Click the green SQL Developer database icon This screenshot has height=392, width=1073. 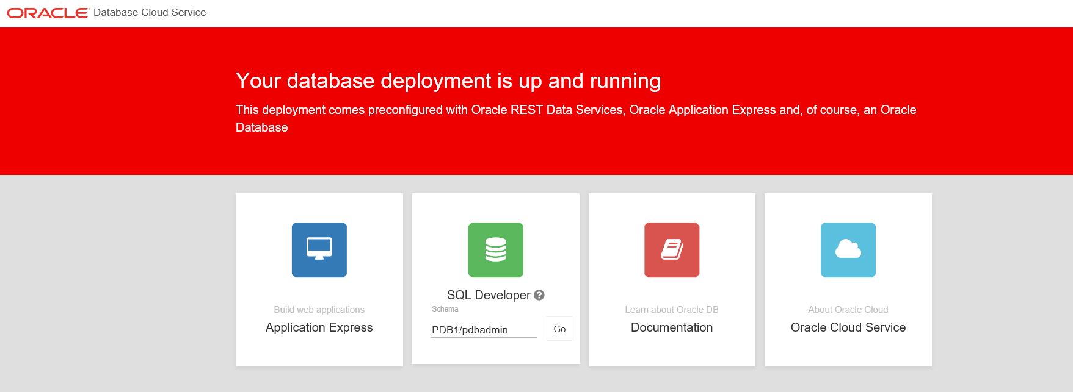[496, 250]
